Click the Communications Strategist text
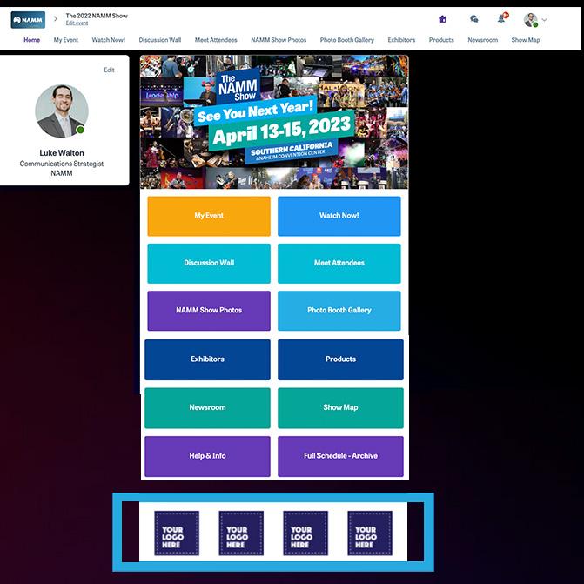The width and height of the screenshot is (584, 584). 62,164
